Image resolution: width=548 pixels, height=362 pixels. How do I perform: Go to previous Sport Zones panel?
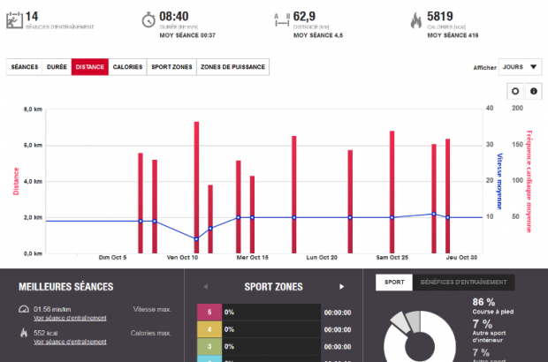point(205,286)
